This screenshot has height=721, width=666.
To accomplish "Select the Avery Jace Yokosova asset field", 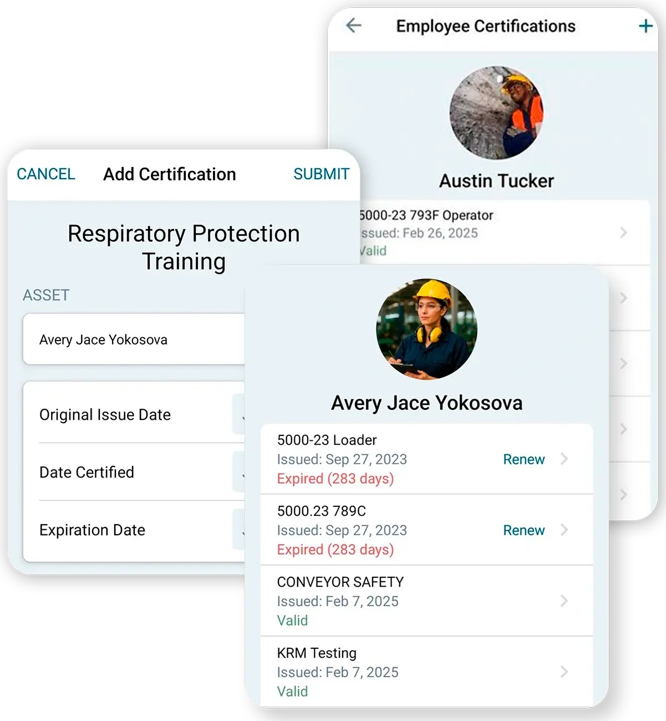I will click(x=134, y=339).
